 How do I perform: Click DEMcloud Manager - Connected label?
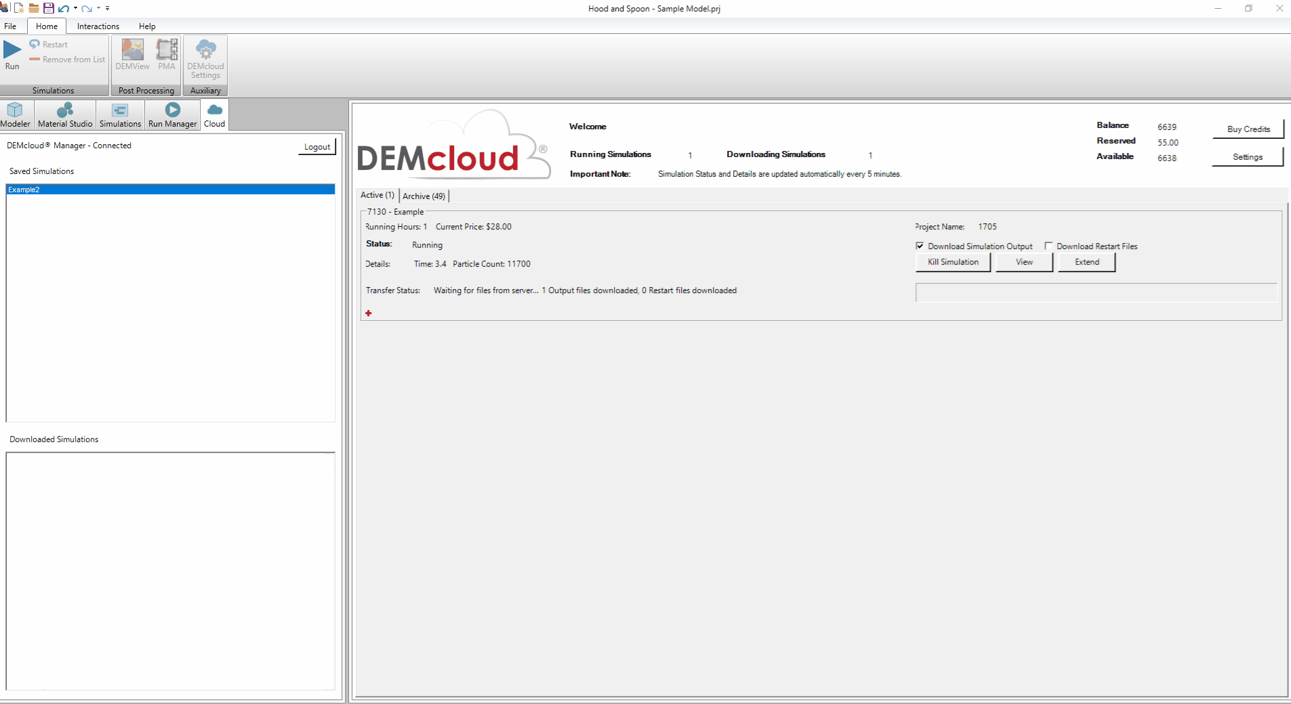pyautogui.click(x=69, y=146)
